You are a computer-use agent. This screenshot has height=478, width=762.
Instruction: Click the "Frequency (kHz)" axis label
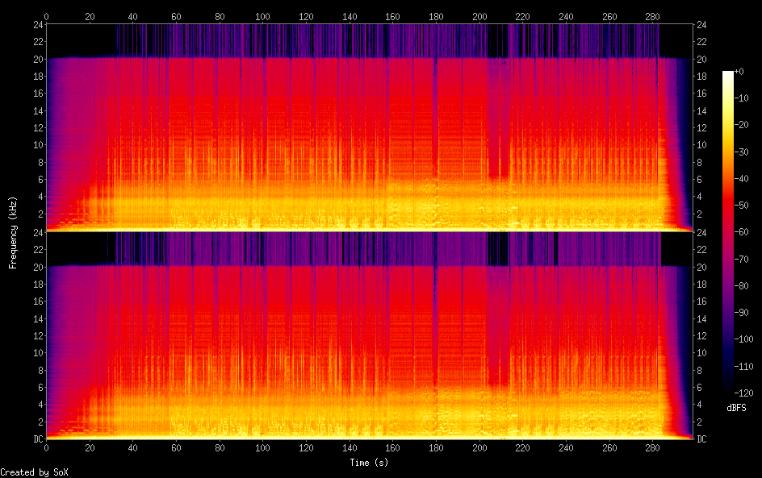coord(13,232)
